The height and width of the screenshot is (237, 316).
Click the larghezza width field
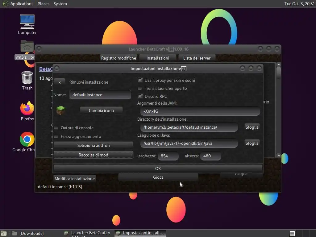168,156
